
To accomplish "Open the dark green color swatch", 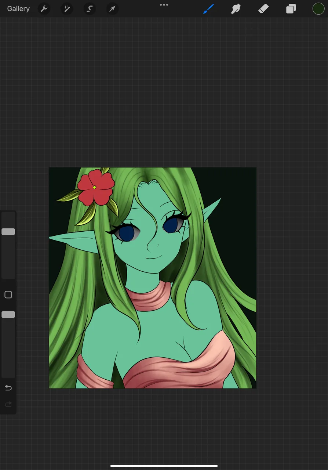I will pos(318,8).
